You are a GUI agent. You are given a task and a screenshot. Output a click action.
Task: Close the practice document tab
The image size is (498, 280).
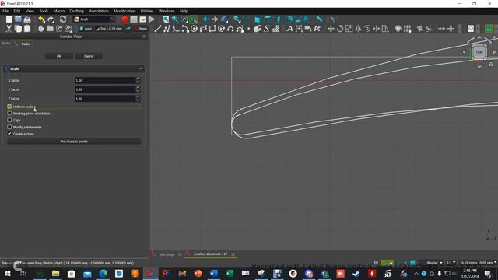(x=233, y=254)
